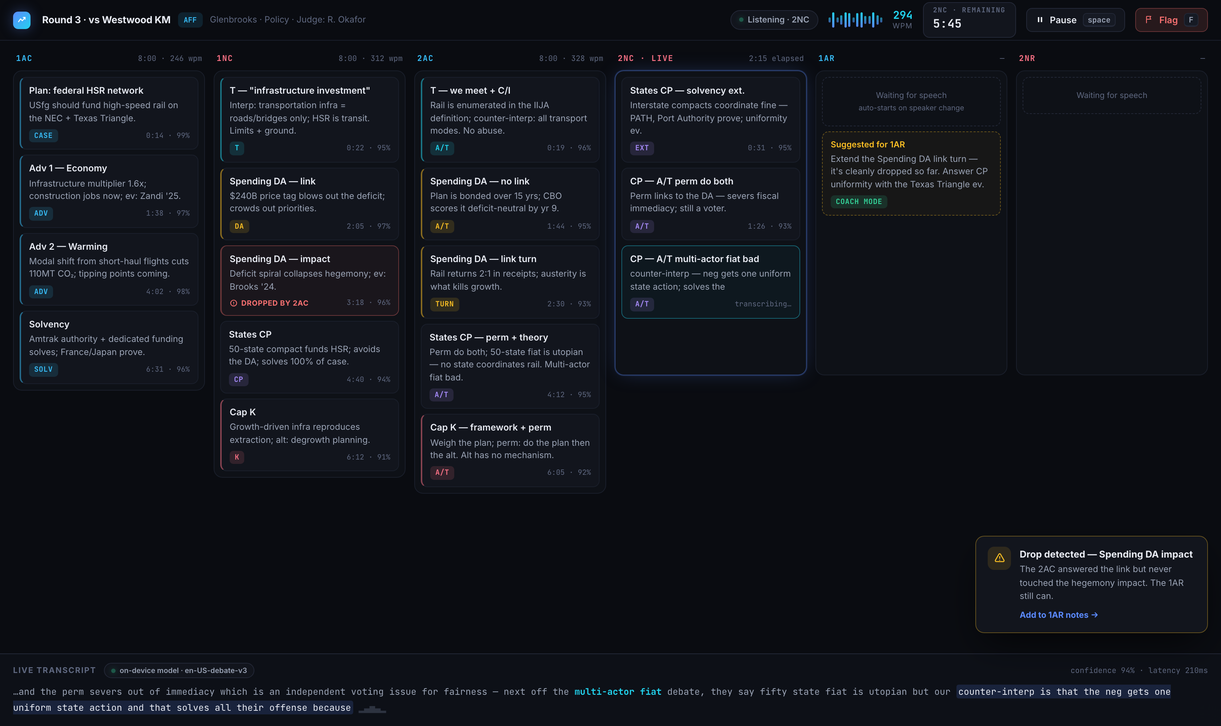The image size is (1221, 726).
Task: Click the K tag on Cap K card
Action: (237, 457)
